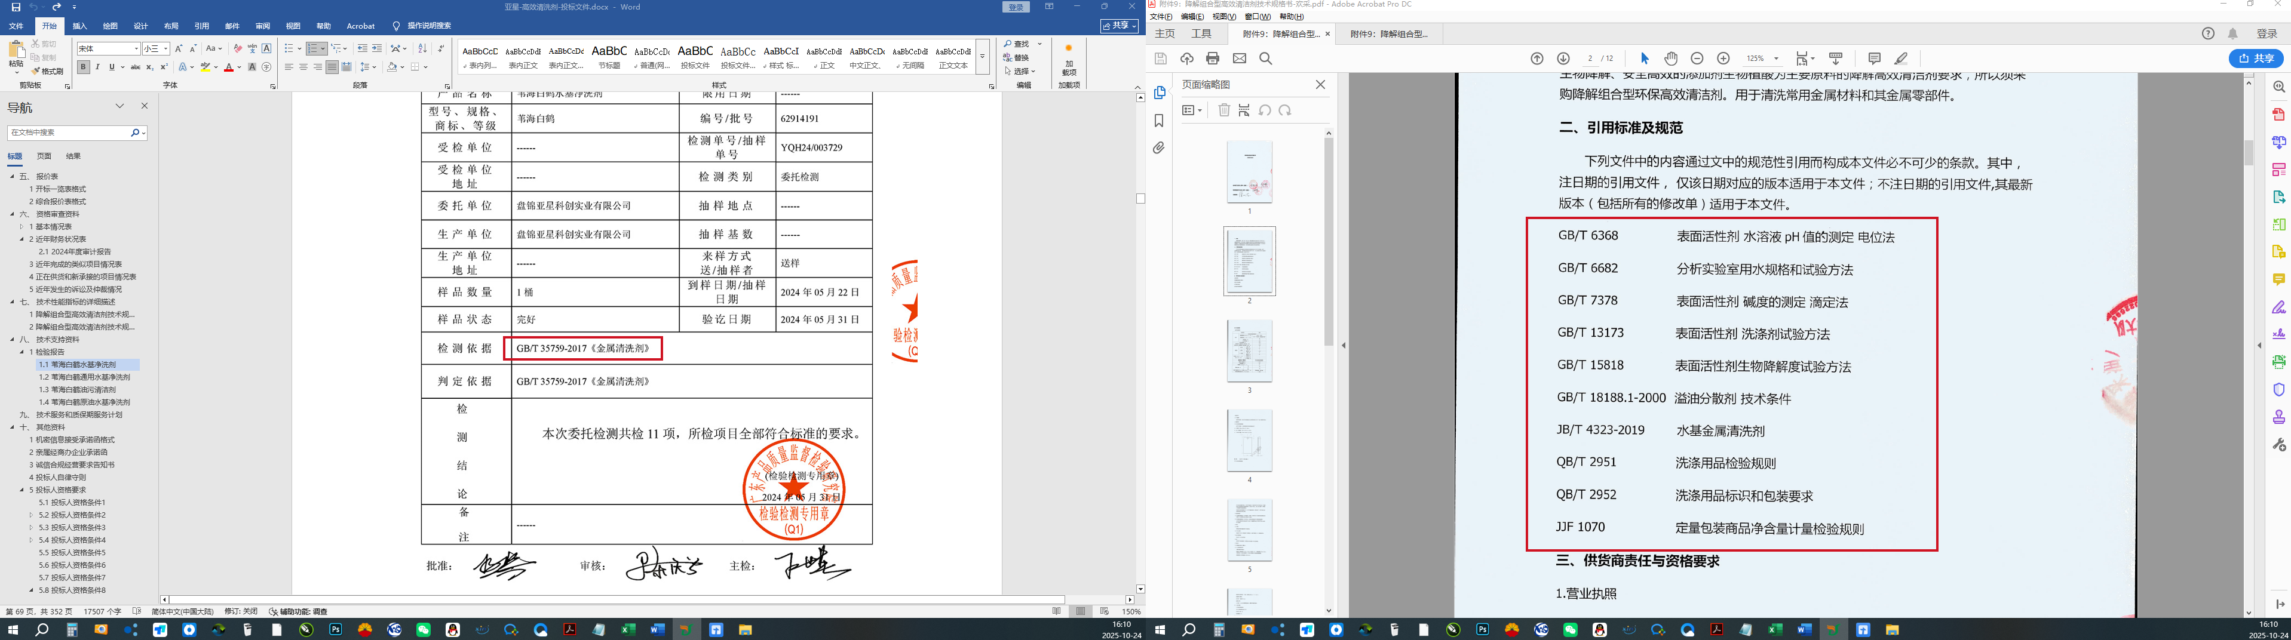Click the Format Painter (格式刷) in Word

tap(47, 71)
